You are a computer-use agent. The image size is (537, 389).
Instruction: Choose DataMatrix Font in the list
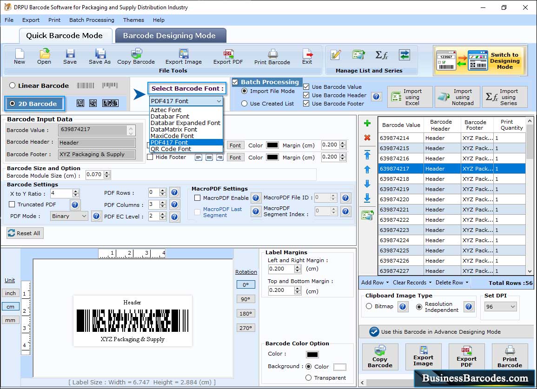(x=186, y=130)
